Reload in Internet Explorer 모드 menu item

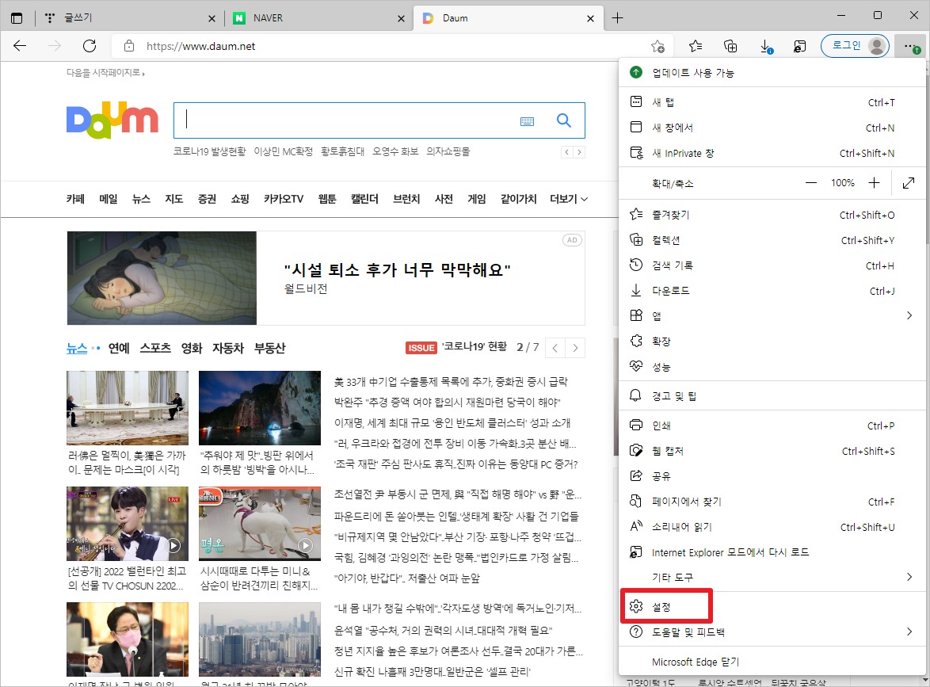tap(772, 552)
